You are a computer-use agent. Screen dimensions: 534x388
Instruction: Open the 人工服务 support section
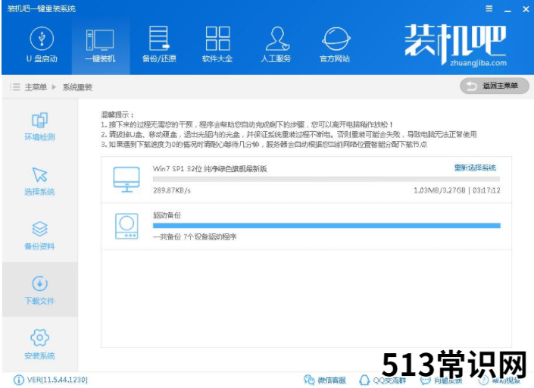click(276, 45)
